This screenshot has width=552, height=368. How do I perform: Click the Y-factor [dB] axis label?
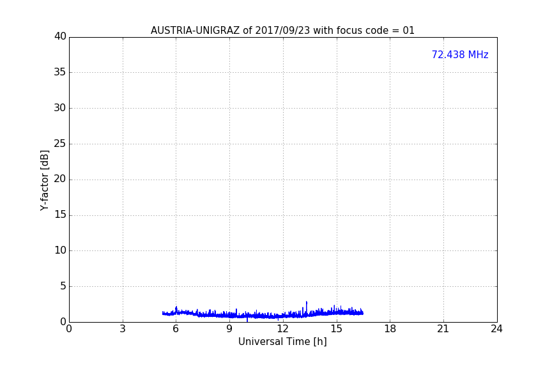click(44, 180)
